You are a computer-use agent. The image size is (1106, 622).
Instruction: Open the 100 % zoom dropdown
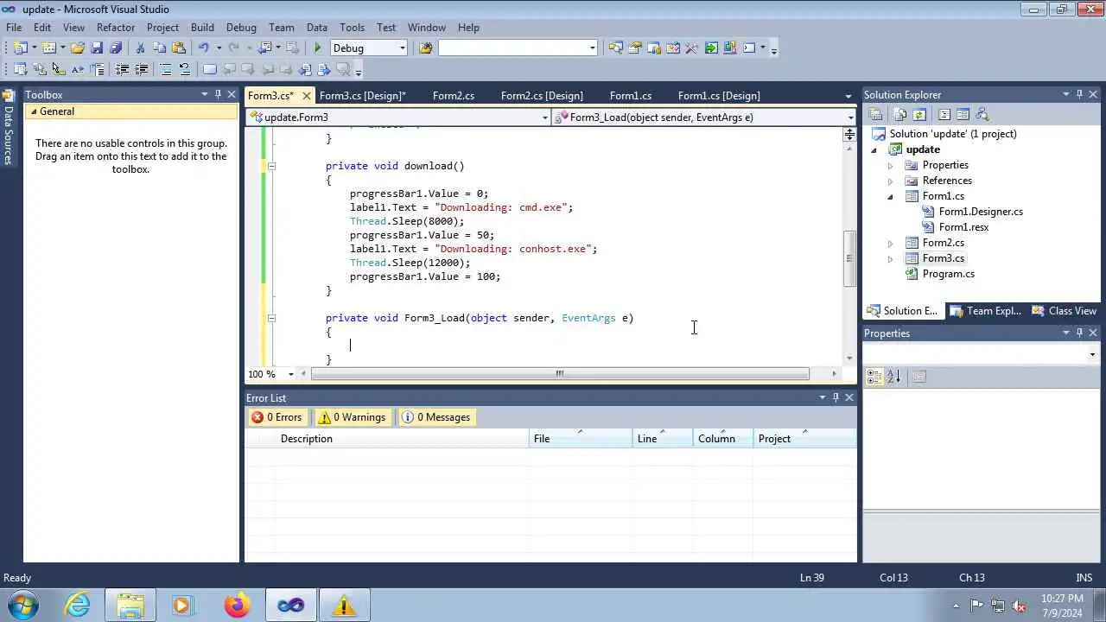[x=290, y=374]
